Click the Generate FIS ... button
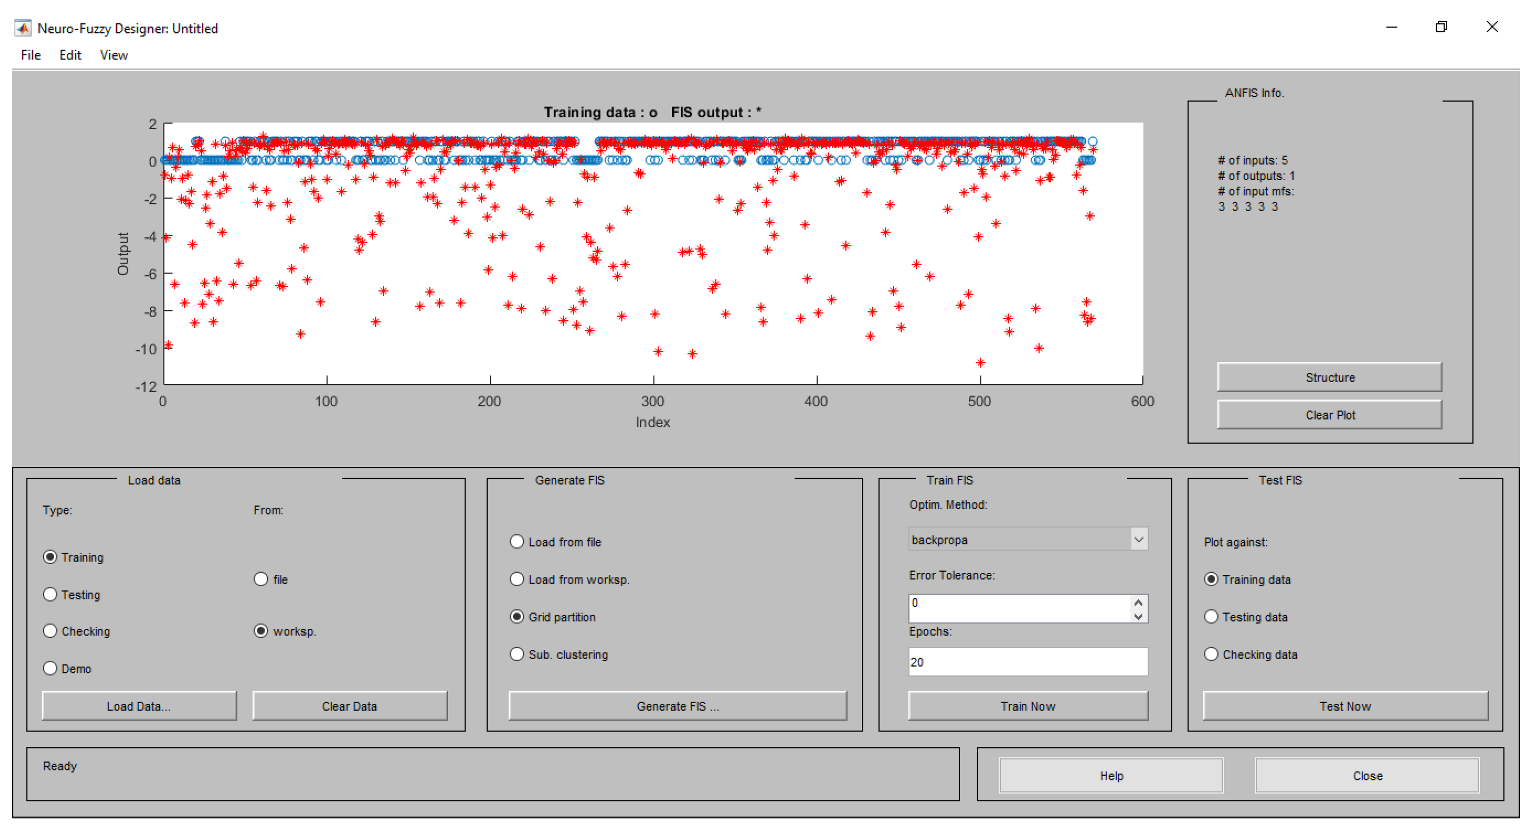The height and width of the screenshot is (836, 1535). click(x=677, y=706)
